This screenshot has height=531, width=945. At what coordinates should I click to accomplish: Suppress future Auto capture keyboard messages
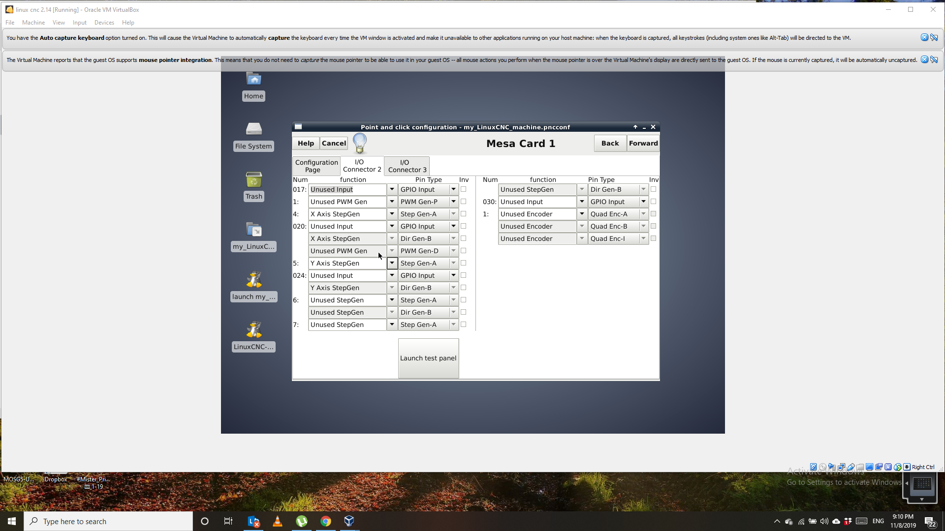[x=934, y=37]
